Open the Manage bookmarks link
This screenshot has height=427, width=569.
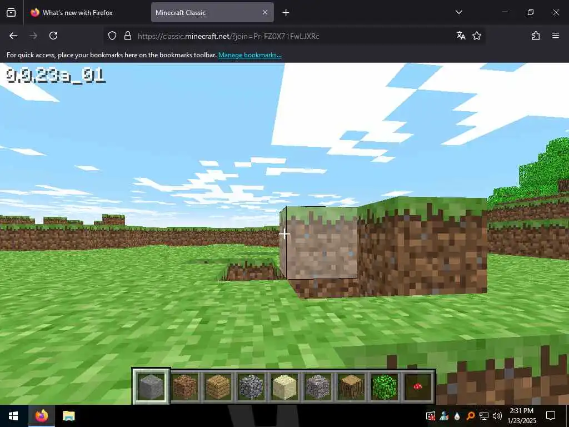(x=249, y=55)
